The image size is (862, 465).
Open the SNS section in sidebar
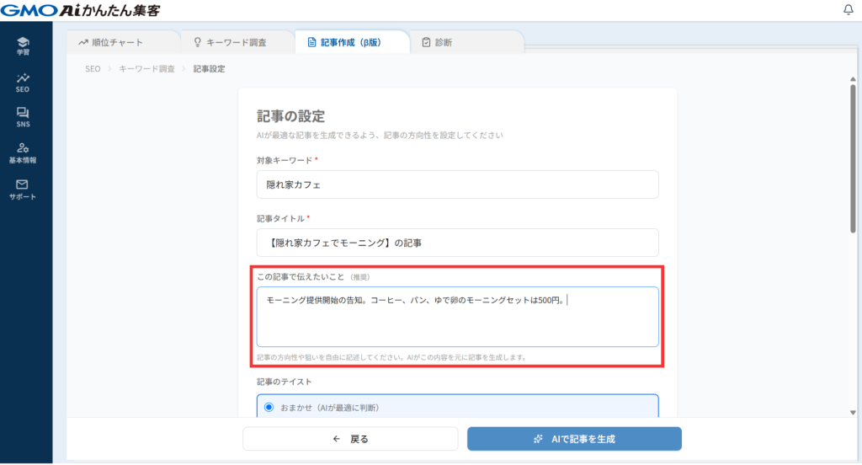pyautogui.click(x=23, y=117)
